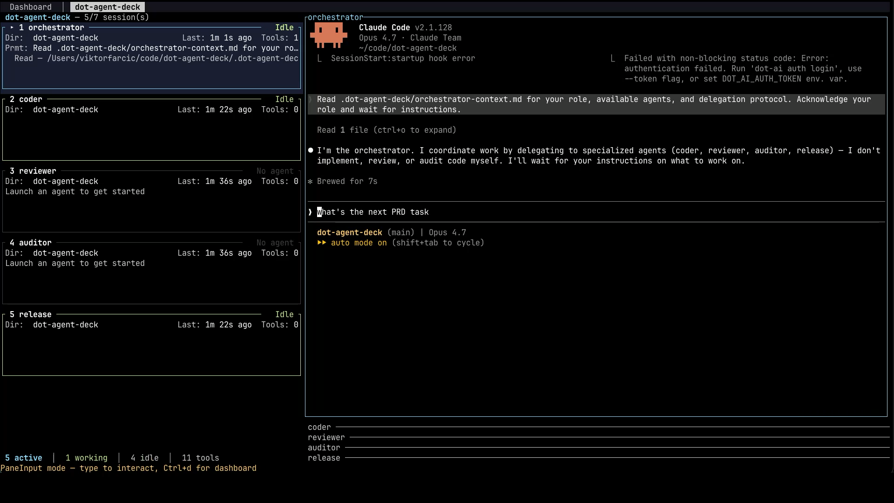Click the 'dot-agent-deck (main)' branch status line
This screenshot has width=894, height=503.
392,232
